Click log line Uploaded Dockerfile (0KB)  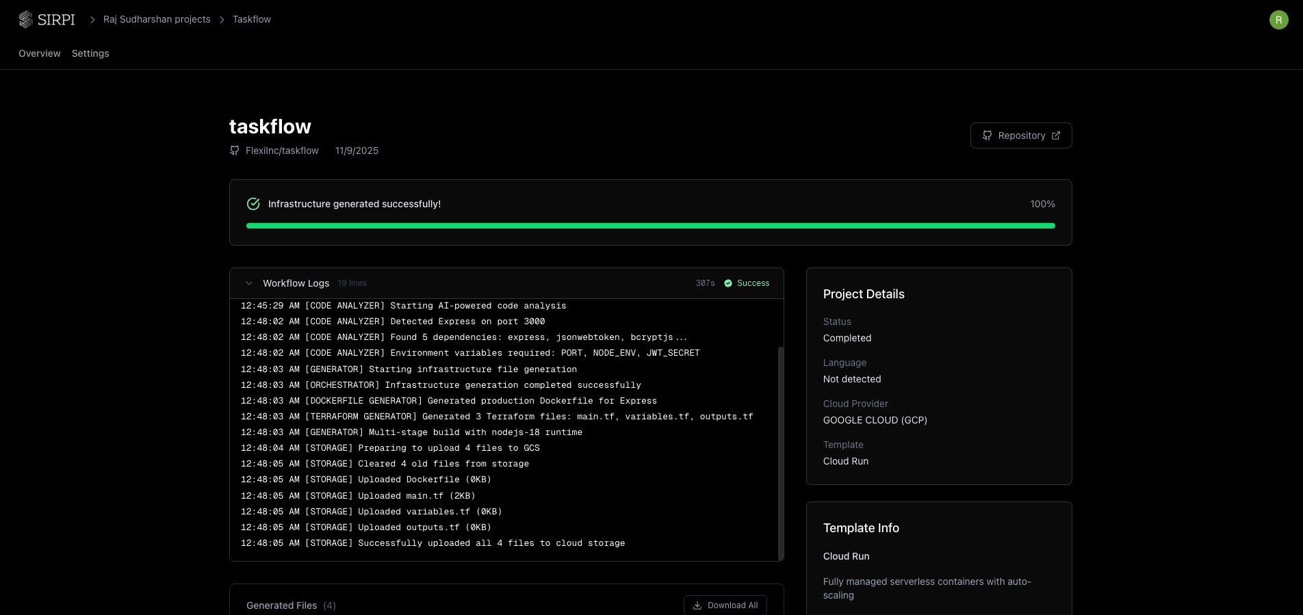tap(366, 480)
